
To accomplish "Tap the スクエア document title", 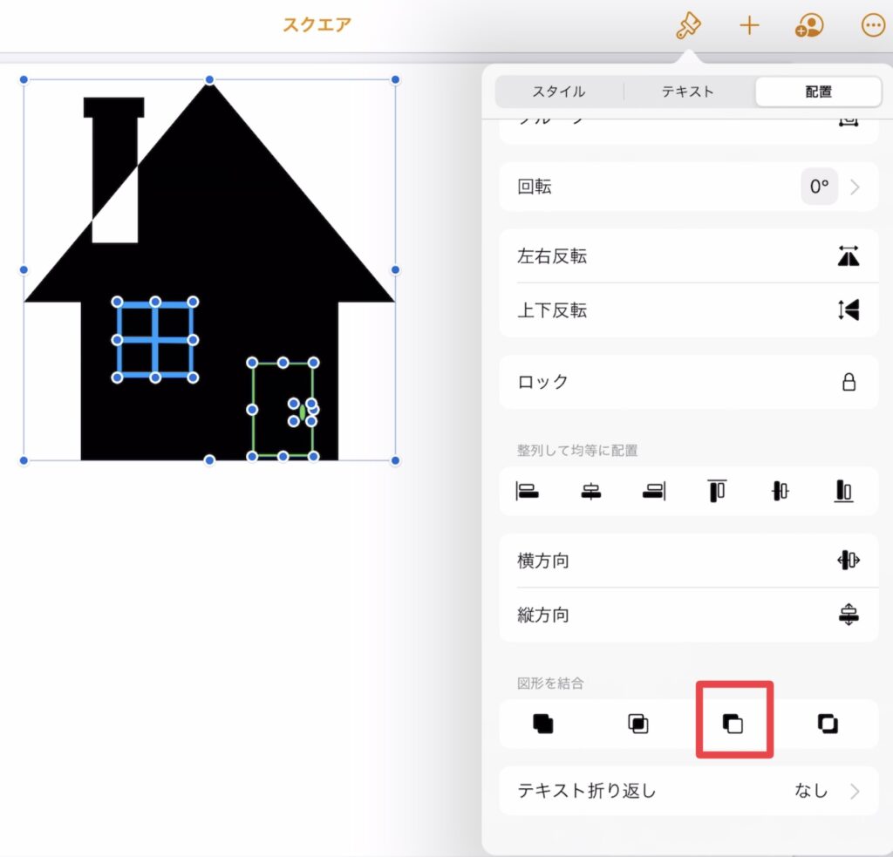I will pyautogui.click(x=317, y=25).
